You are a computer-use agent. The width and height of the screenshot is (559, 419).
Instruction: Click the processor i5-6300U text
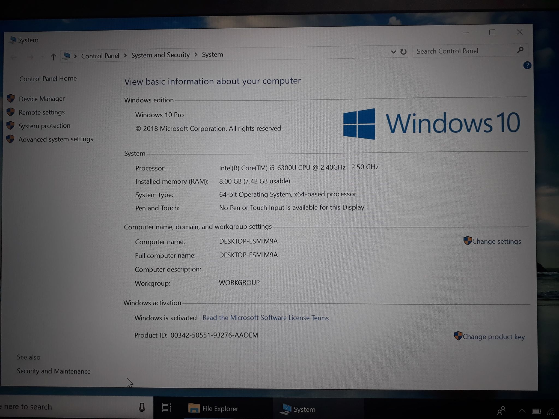click(299, 167)
